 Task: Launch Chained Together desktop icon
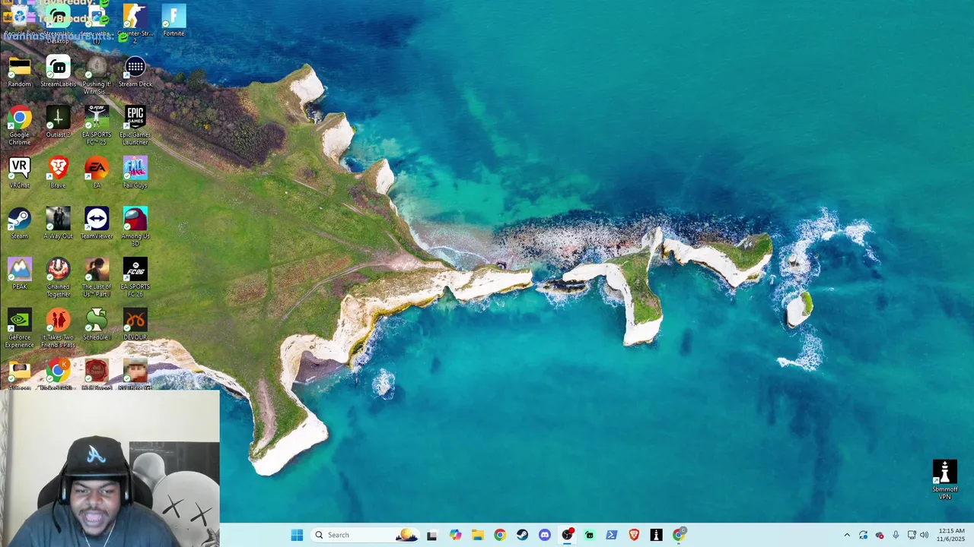pyautogui.click(x=58, y=277)
